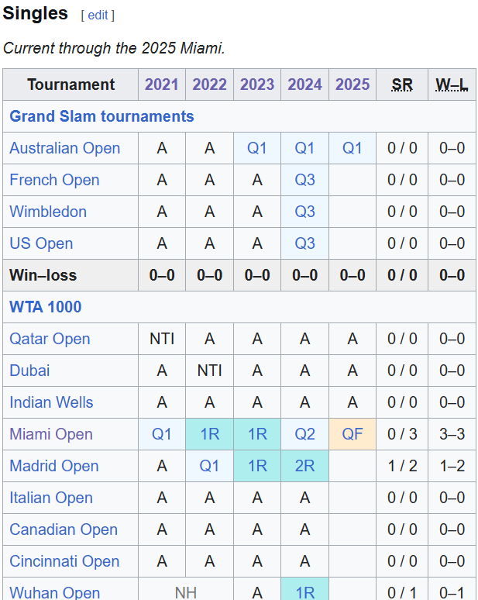The image size is (478, 600).
Task: Click the Grand Slam tournaments link
Action: pyautogui.click(x=101, y=116)
